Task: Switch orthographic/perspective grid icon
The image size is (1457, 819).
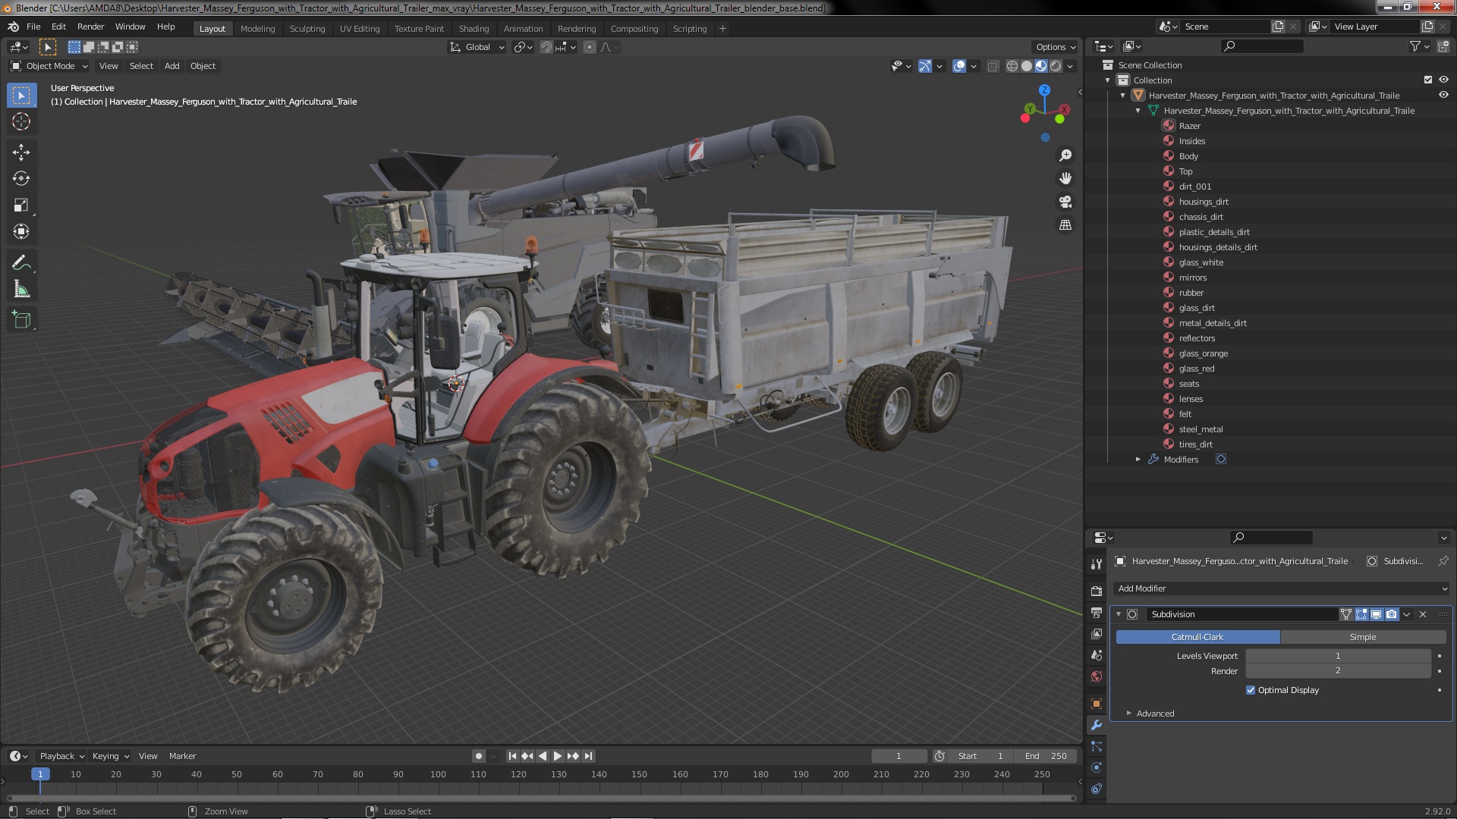Action: tap(1065, 225)
